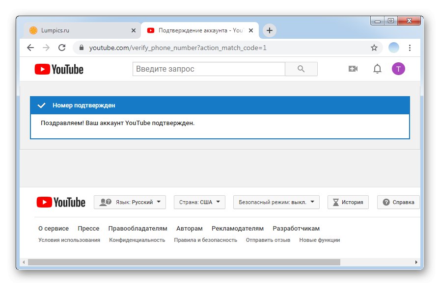This screenshot has width=440, height=286.
Task: Click the browser forward arrow
Action: click(46, 48)
